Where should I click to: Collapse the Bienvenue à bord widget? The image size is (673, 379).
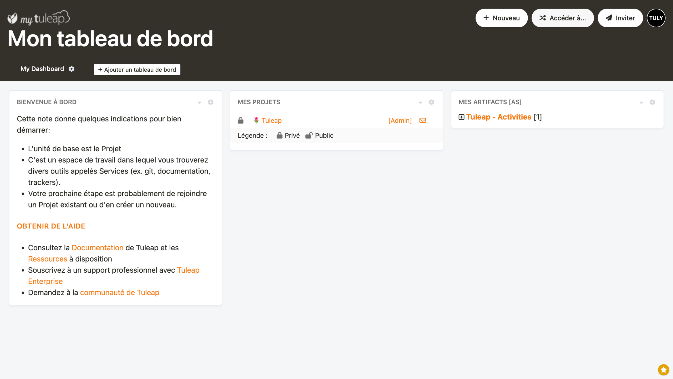tap(199, 102)
